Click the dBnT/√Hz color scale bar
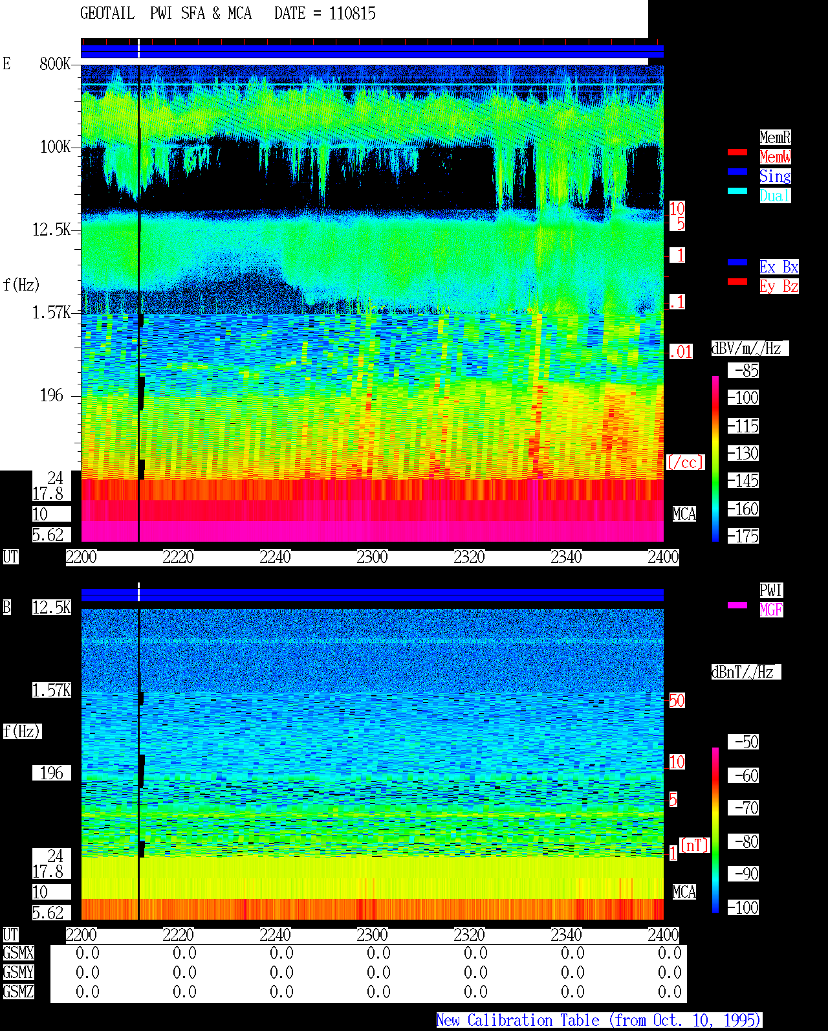Image resolution: width=828 pixels, height=1031 pixels. [x=715, y=830]
